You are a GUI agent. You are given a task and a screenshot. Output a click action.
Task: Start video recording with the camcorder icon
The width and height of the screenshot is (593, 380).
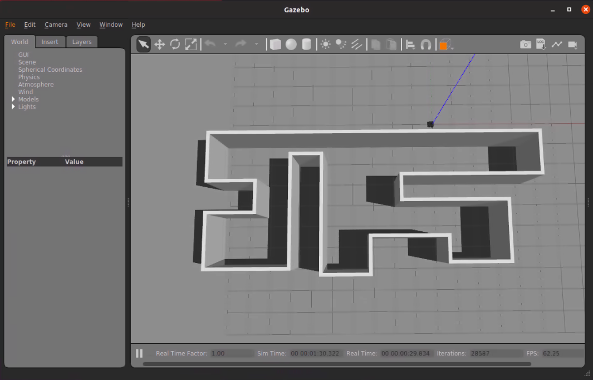click(572, 44)
